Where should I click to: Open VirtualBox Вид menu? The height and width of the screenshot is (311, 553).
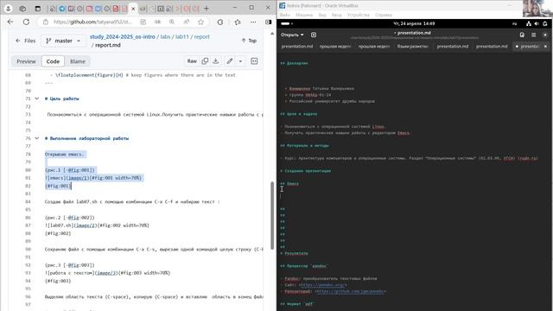coord(322,16)
